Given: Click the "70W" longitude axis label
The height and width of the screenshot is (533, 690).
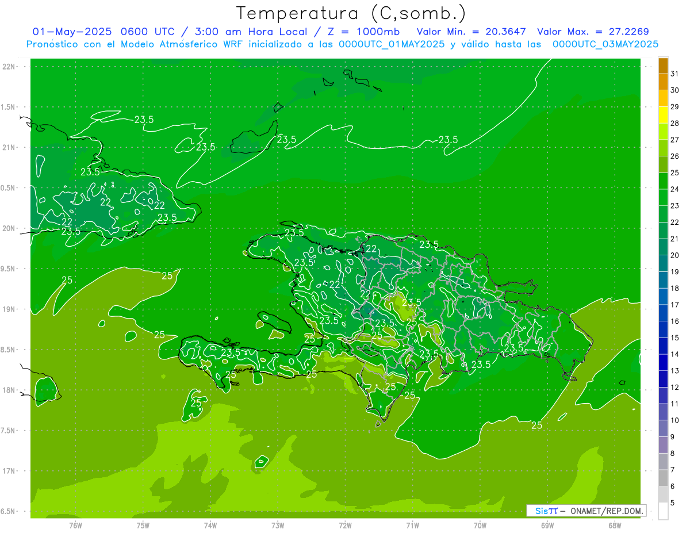Looking at the screenshot, I should pos(480,525).
